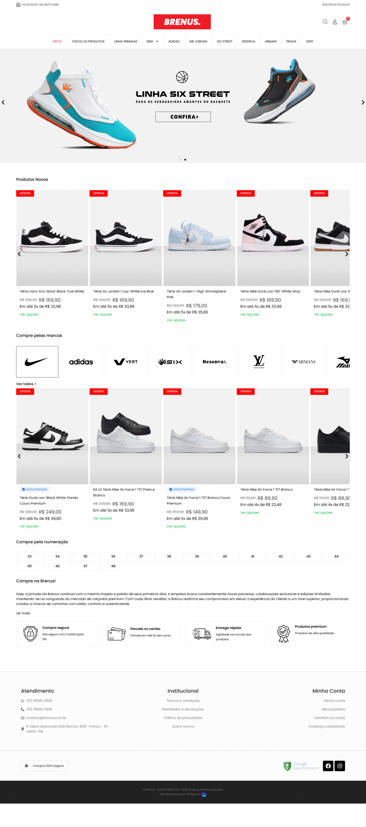Expand the NIKE dropdown menu
366x827 pixels.
[x=152, y=41]
